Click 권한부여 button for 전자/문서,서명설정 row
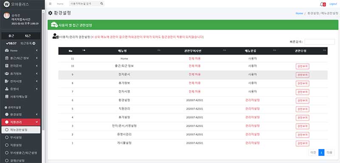The width and height of the screenshot is (340, 163). click(x=303, y=126)
